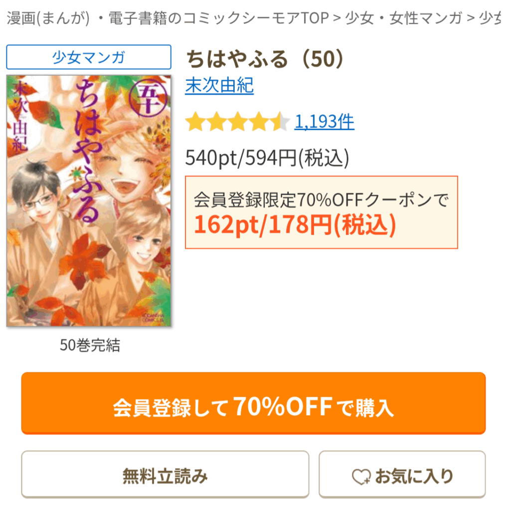507x511 pixels.
Task: Open the ちはやふる cover thumbnail
Action: click(x=89, y=201)
